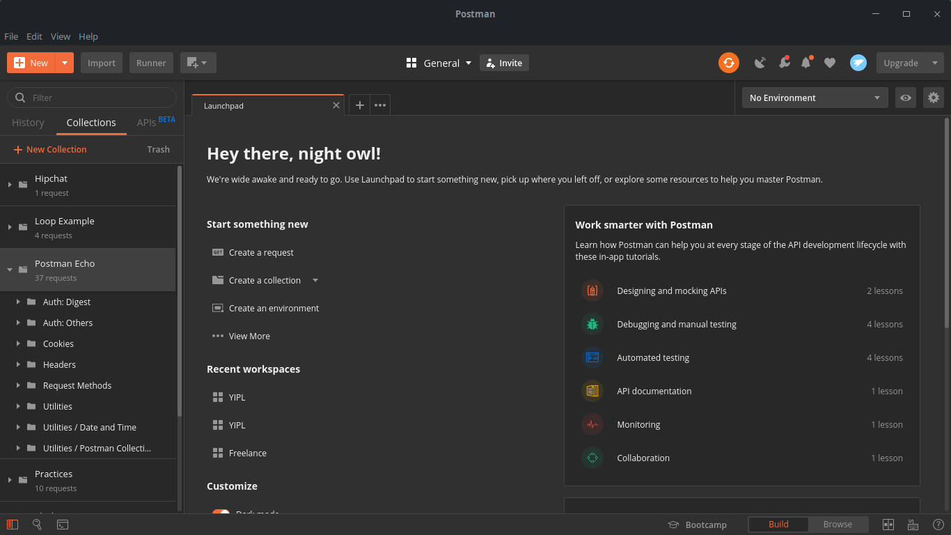
Task: Click the heart icon in the header
Action: click(830, 63)
